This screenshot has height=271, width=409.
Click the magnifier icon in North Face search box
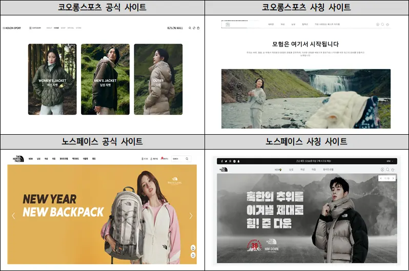[187, 159]
